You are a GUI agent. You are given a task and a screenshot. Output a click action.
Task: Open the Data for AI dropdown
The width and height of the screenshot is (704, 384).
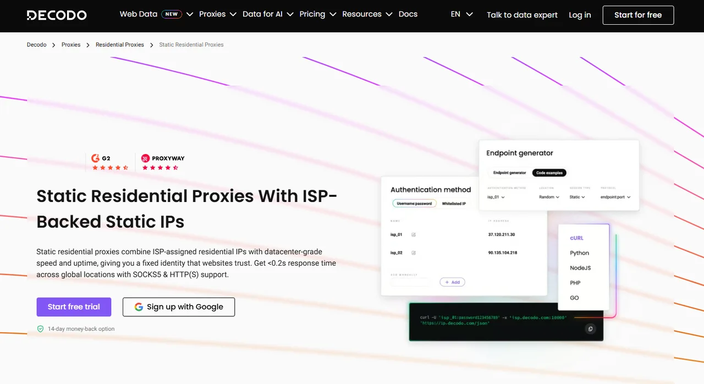[x=268, y=14]
